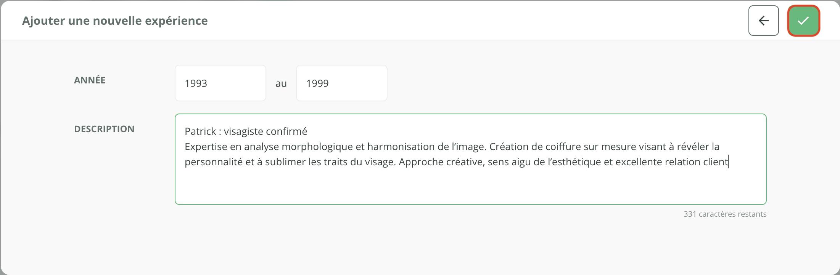Place cursor on the word "l'esthétique"

click(x=574, y=162)
